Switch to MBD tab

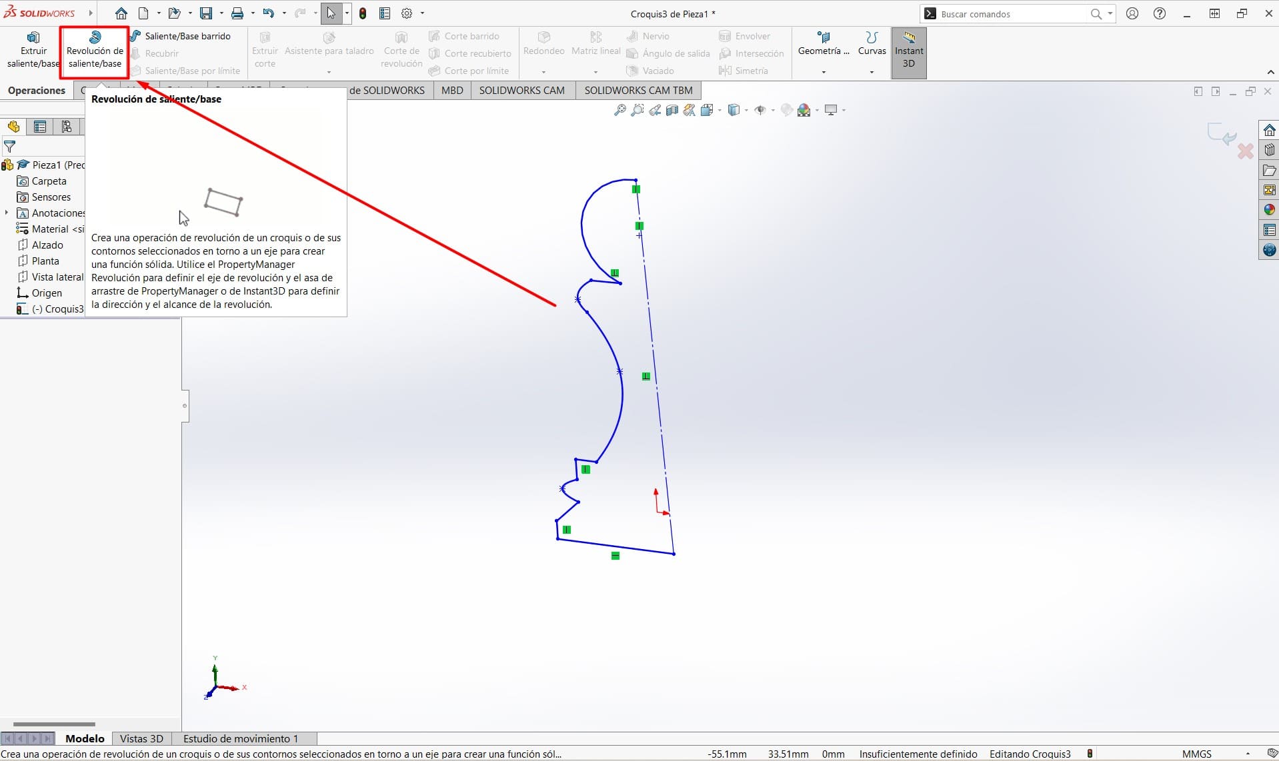[452, 91]
